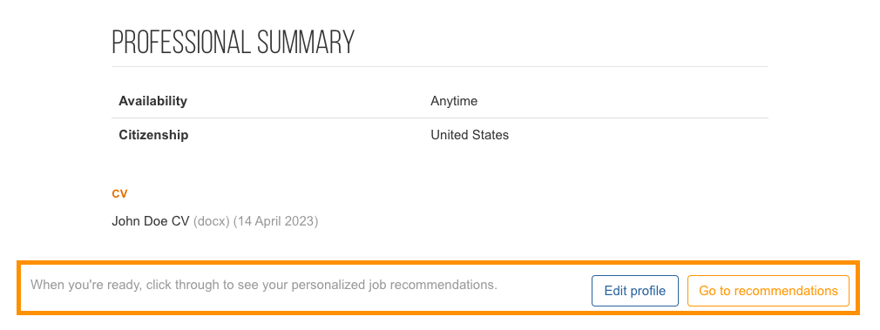Click the United States citizenship value
Viewport: 880px width, 330px height.
(469, 135)
